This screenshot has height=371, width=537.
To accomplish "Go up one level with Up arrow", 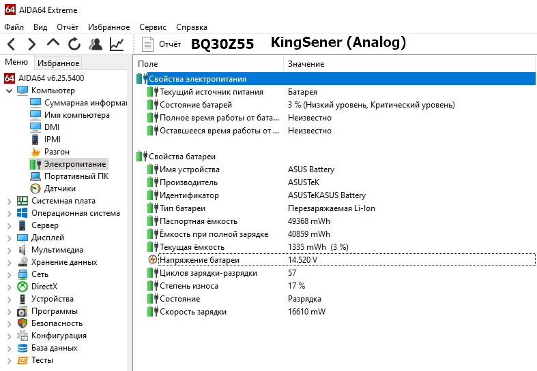I will pyautogui.click(x=53, y=44).
